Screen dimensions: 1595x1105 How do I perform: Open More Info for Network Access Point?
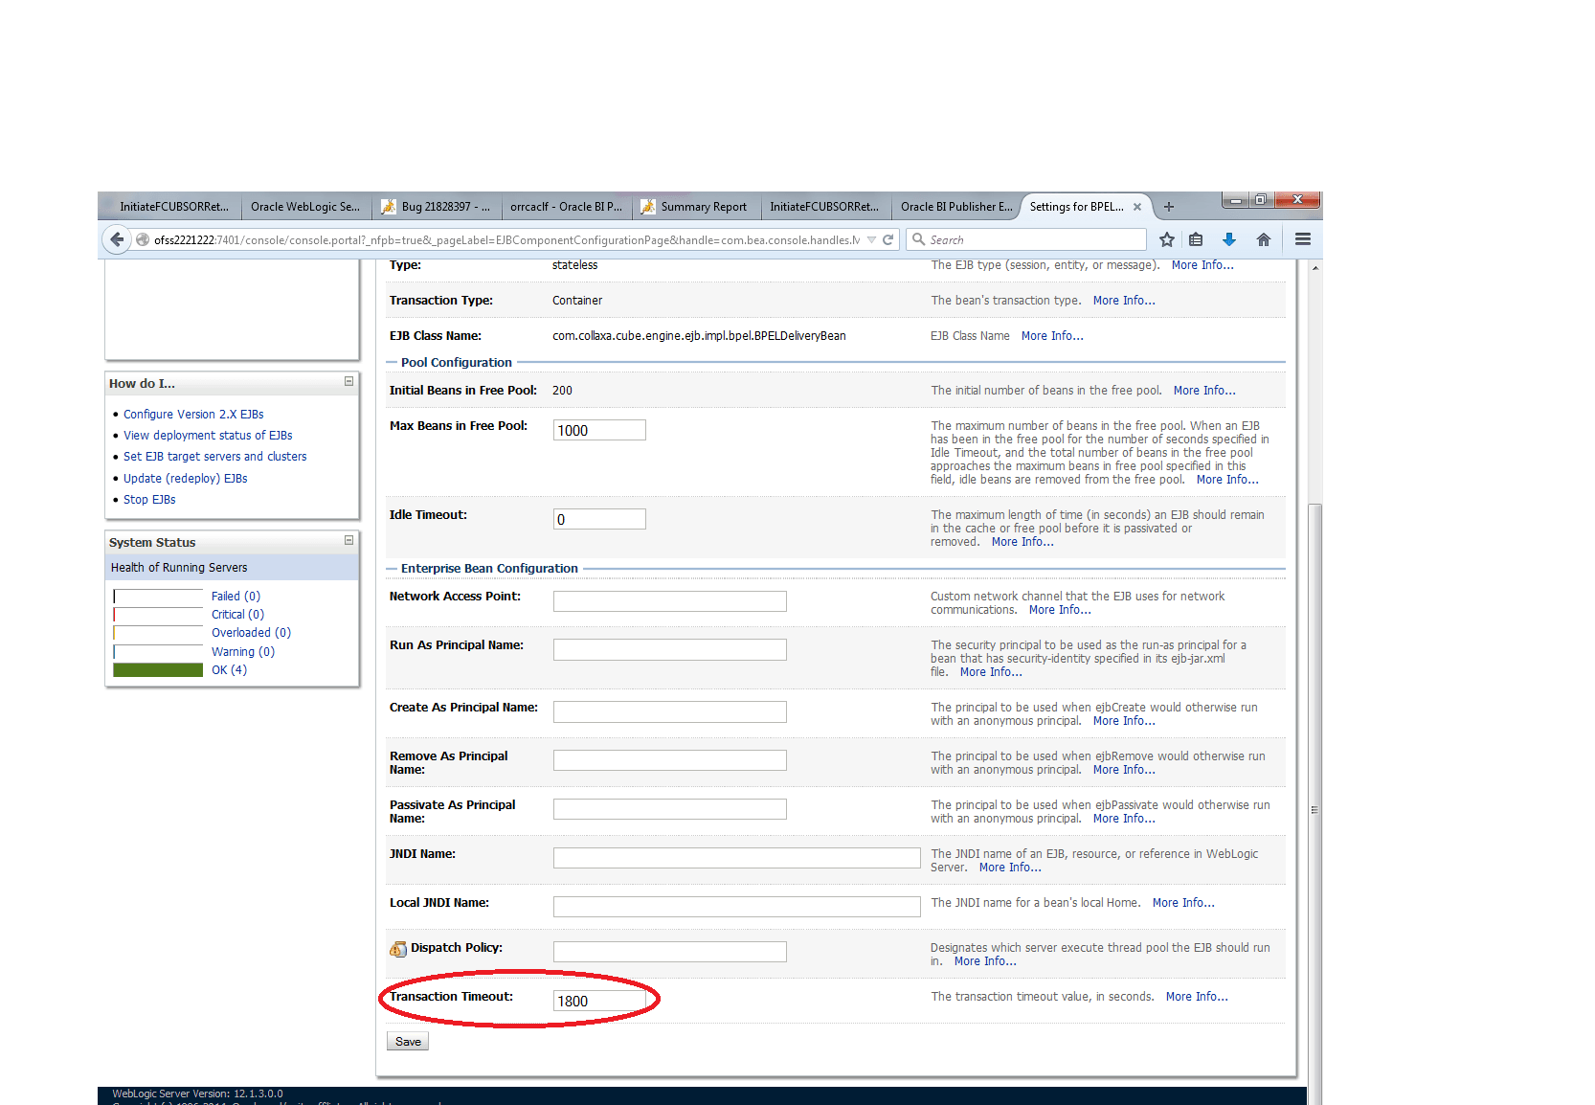[1060, 610]
